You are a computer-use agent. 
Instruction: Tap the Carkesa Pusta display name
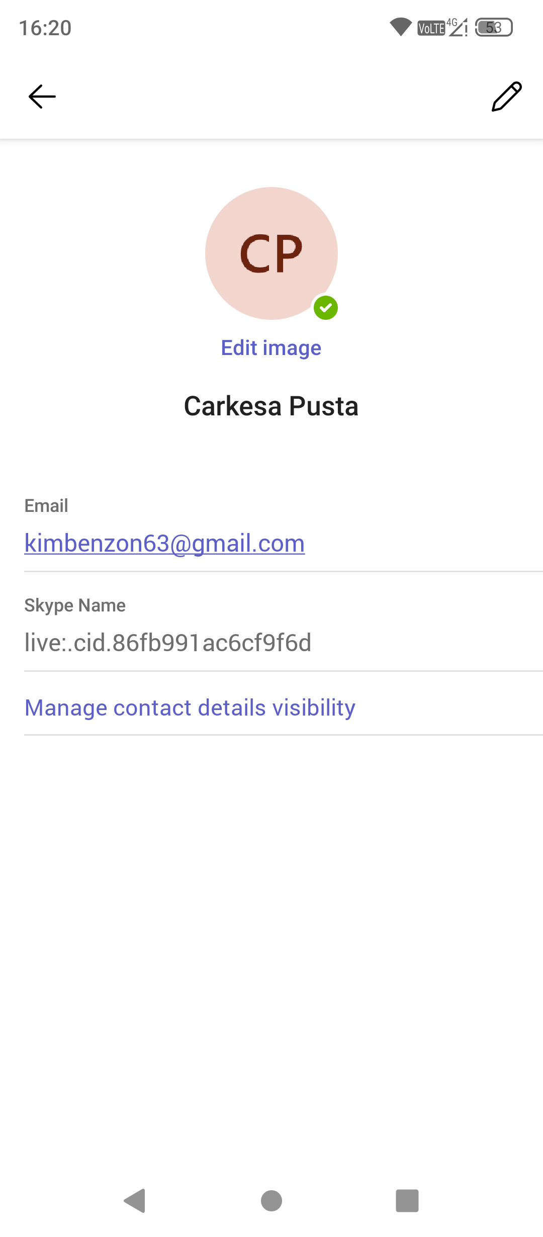coord(271,406)
